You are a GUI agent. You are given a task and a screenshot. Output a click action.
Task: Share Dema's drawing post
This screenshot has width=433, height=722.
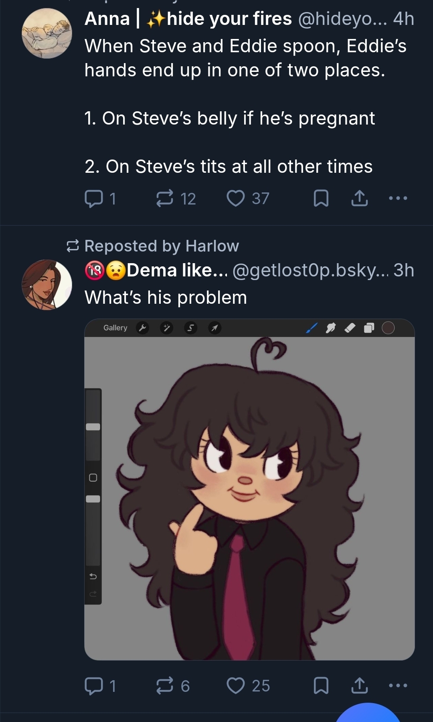pos(359,685)
